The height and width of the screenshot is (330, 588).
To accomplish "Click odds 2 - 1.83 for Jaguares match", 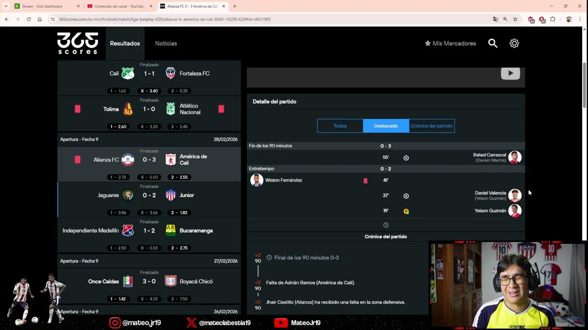I will click(179, 213).
